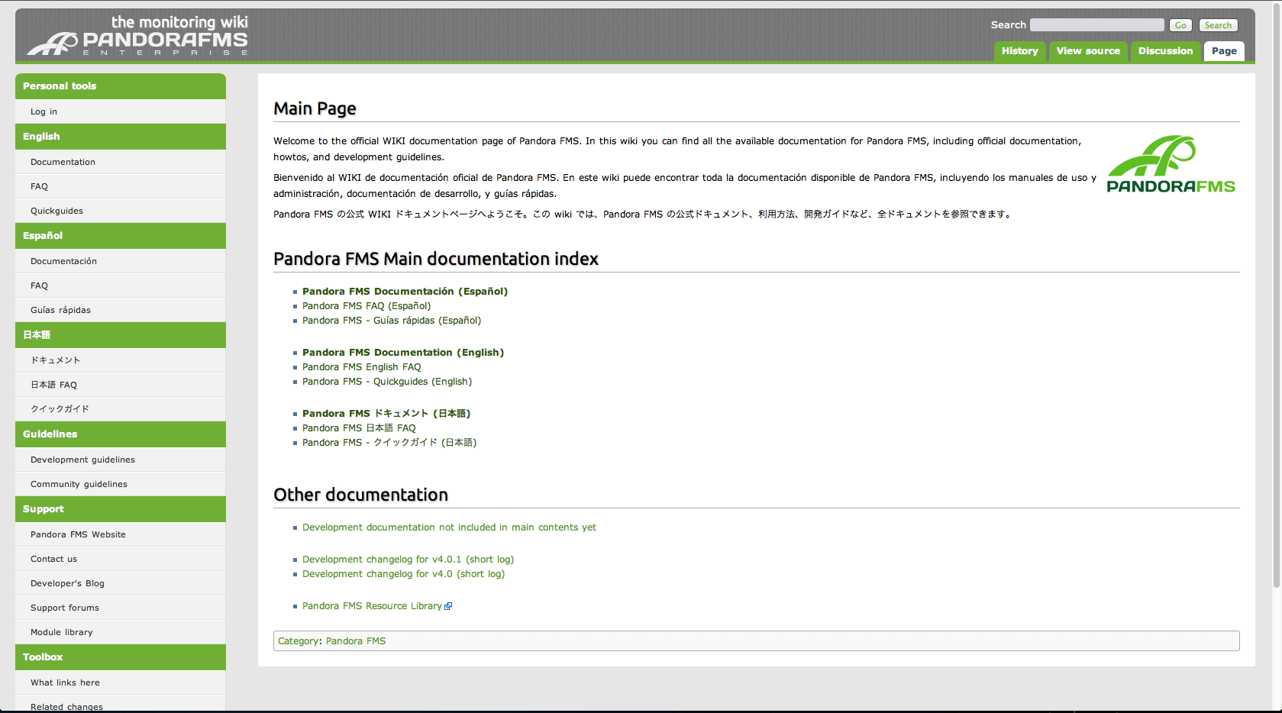
Task: Open Pandora FMS Documentación (Español) link
Action: pyautogui.click(x=405, y=292)
